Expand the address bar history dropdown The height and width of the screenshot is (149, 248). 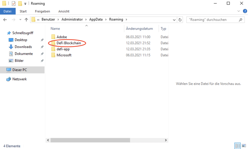tap(174, 20)
